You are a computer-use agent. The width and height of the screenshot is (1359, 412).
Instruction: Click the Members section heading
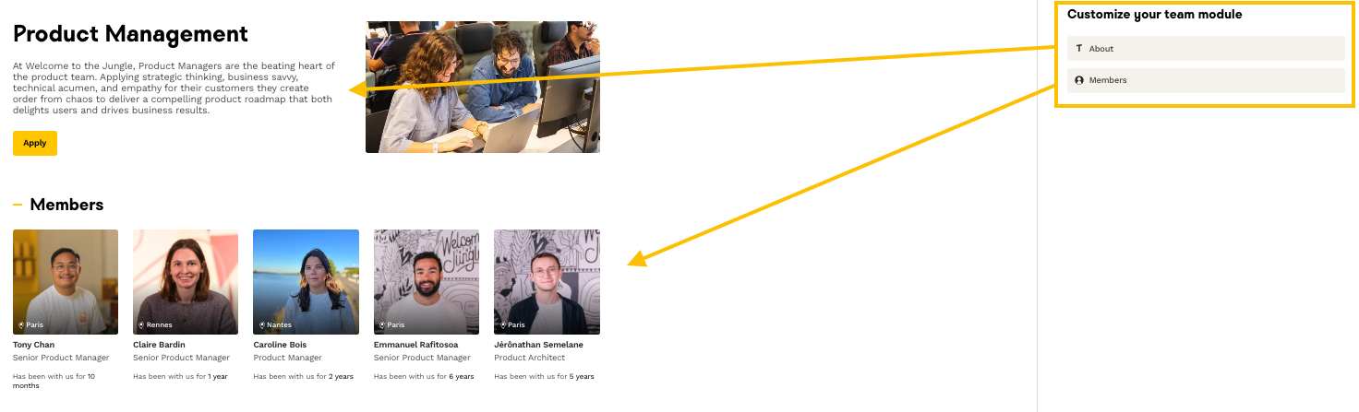point(66,205)
